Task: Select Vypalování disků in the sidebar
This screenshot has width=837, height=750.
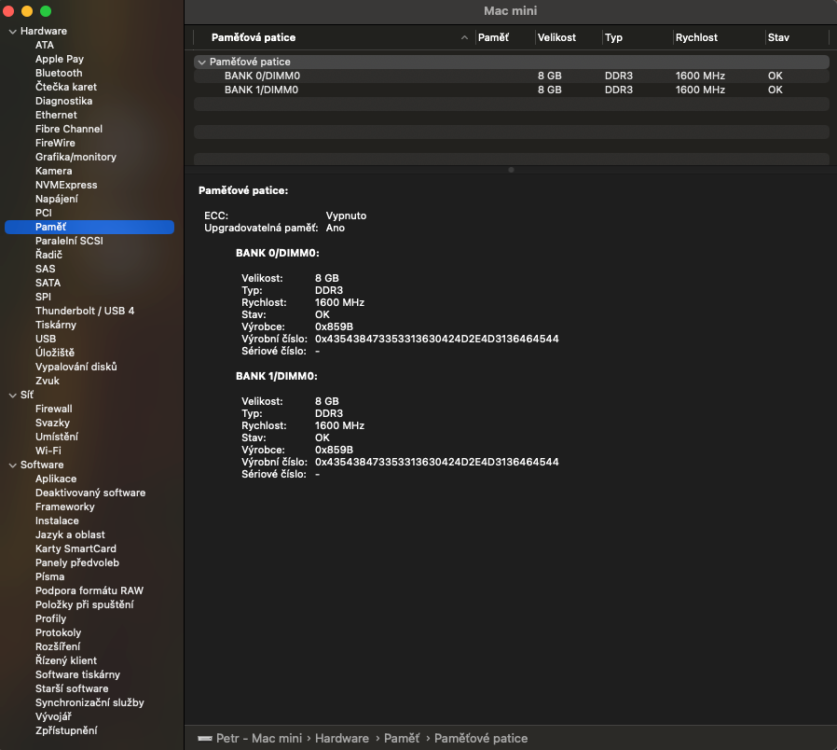Action: pyautogui.click(x=75, y=367)
